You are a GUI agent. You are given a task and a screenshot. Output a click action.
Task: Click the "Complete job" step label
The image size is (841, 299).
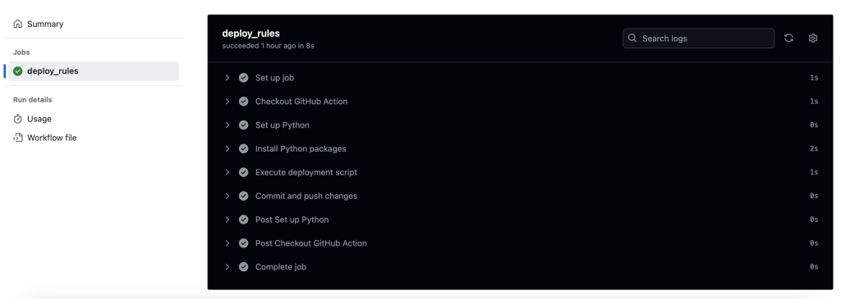tap(281, 267)
